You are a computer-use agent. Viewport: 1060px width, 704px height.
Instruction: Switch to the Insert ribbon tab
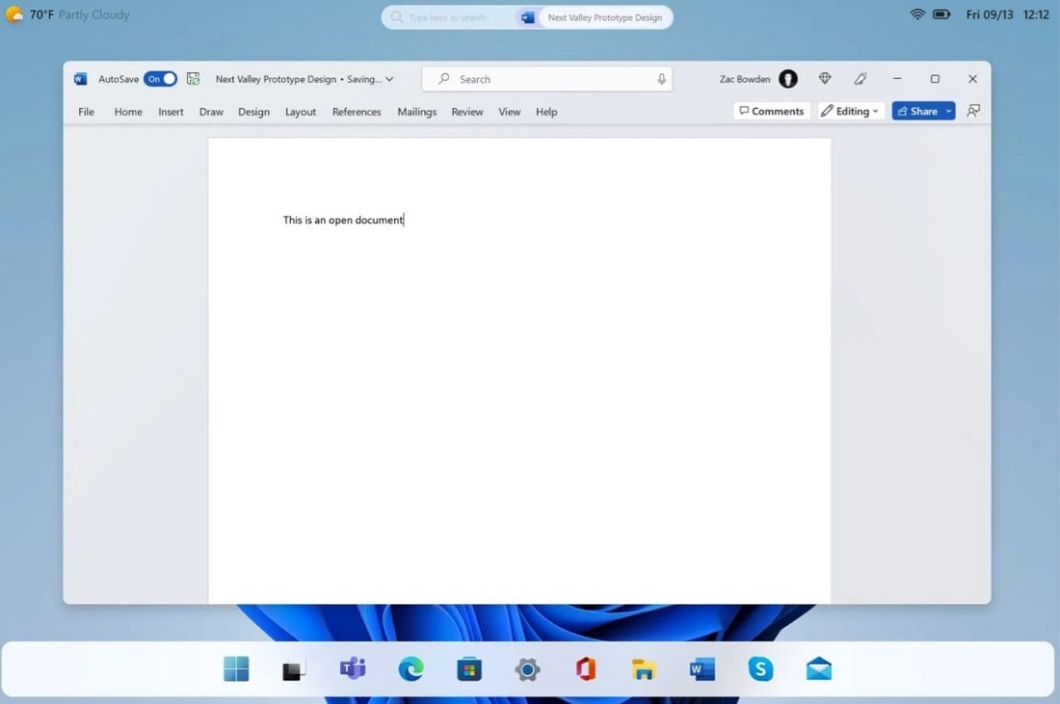[171, 111]
